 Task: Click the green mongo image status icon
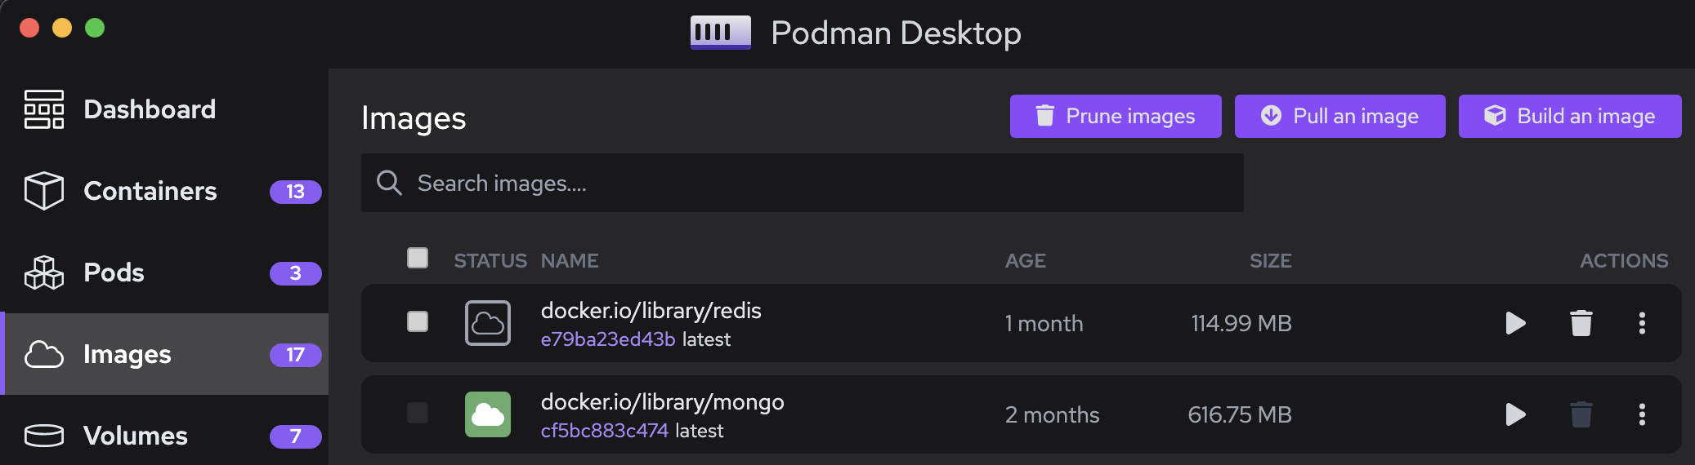click(x=488, y=414)
